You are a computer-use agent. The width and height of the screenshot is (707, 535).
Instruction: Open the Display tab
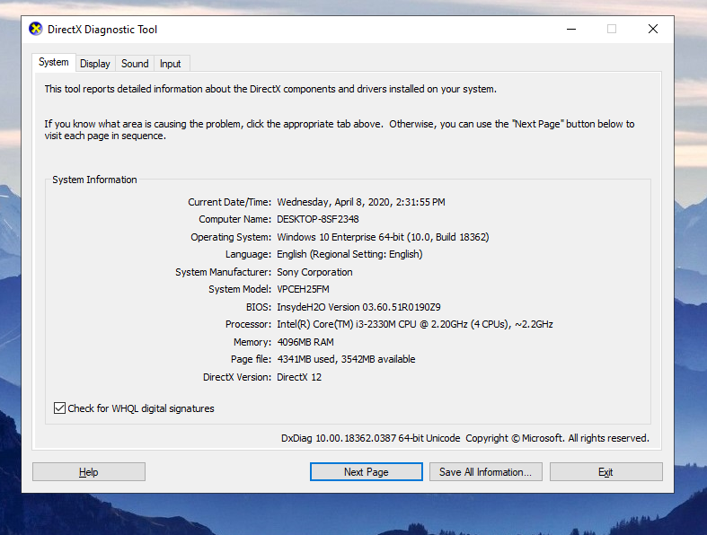[x=95, y=64]
